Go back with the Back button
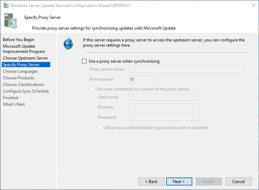 (x=151, y=181)
